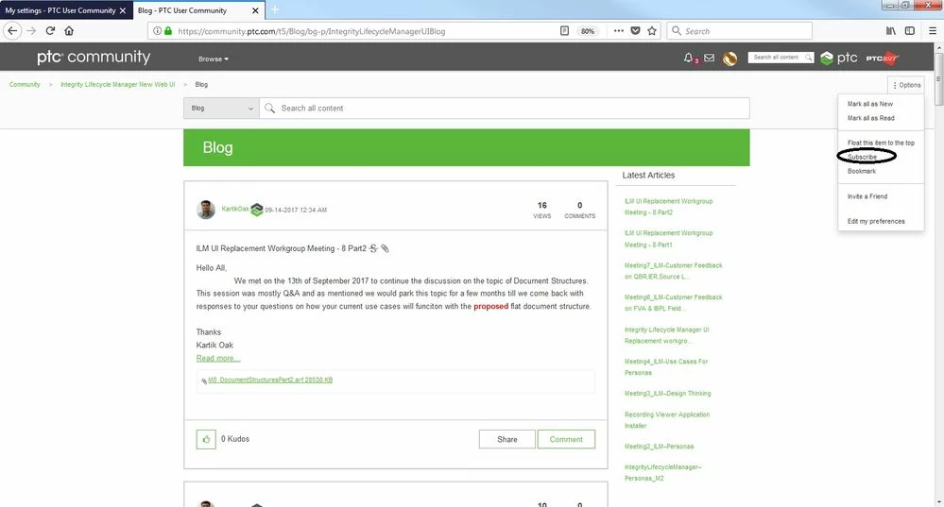Go back with the browser back arrow
This screenshot has width=944, height=507.
pyautogui.click(x=12, y=30)
